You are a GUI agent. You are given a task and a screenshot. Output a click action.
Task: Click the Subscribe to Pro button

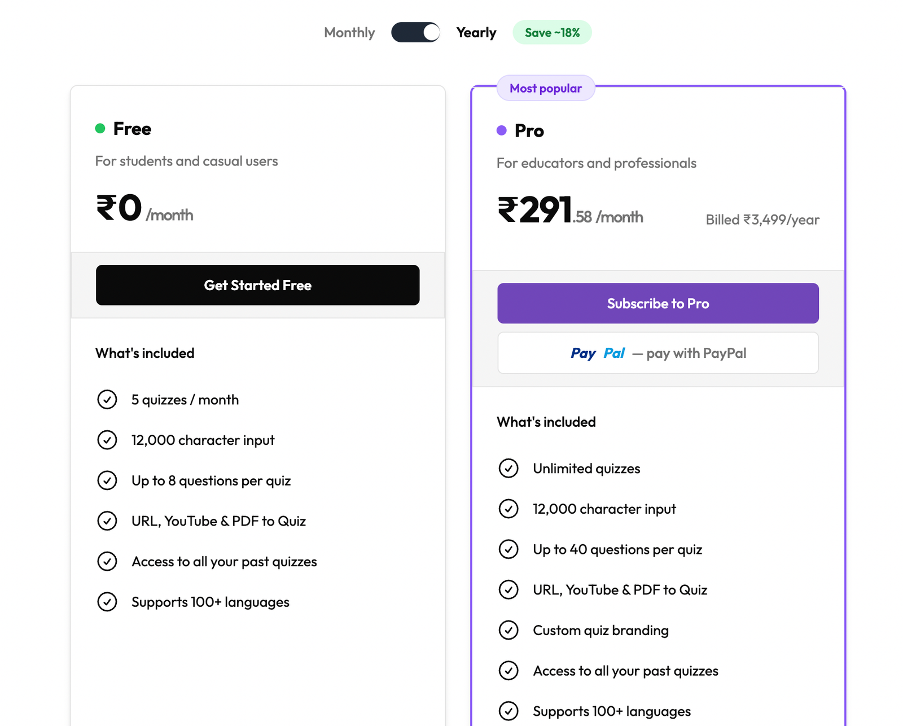click(x=658, y=303)
